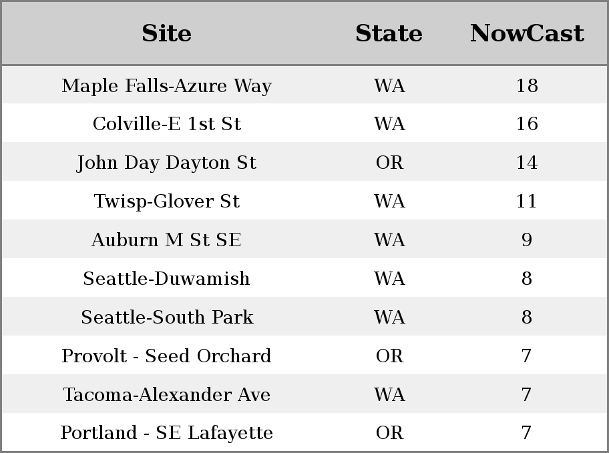This screenshot has width=609, height=453.
Task: Select the Colville-E 1st St site name
Action: click(x=166, y=124)
